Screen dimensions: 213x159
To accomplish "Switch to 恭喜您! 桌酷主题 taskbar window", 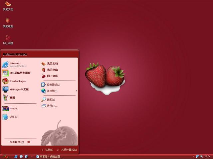I will tap(49, 157).
